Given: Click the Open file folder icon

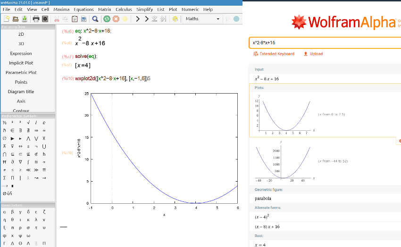Looking at the screenshot, I should (x=16, y=19).
